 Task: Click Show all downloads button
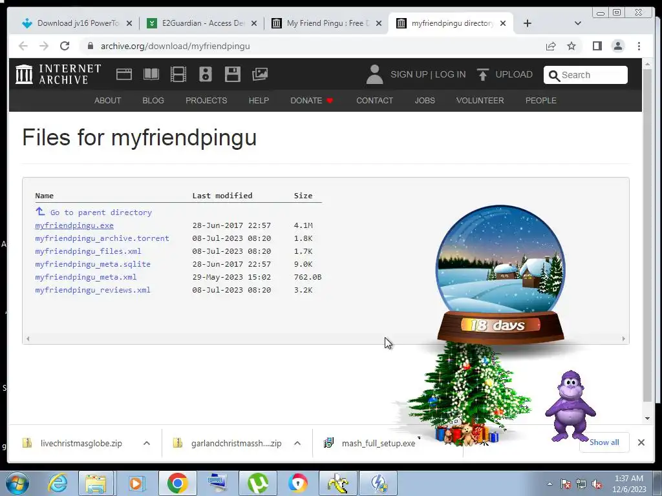(604, 442)
